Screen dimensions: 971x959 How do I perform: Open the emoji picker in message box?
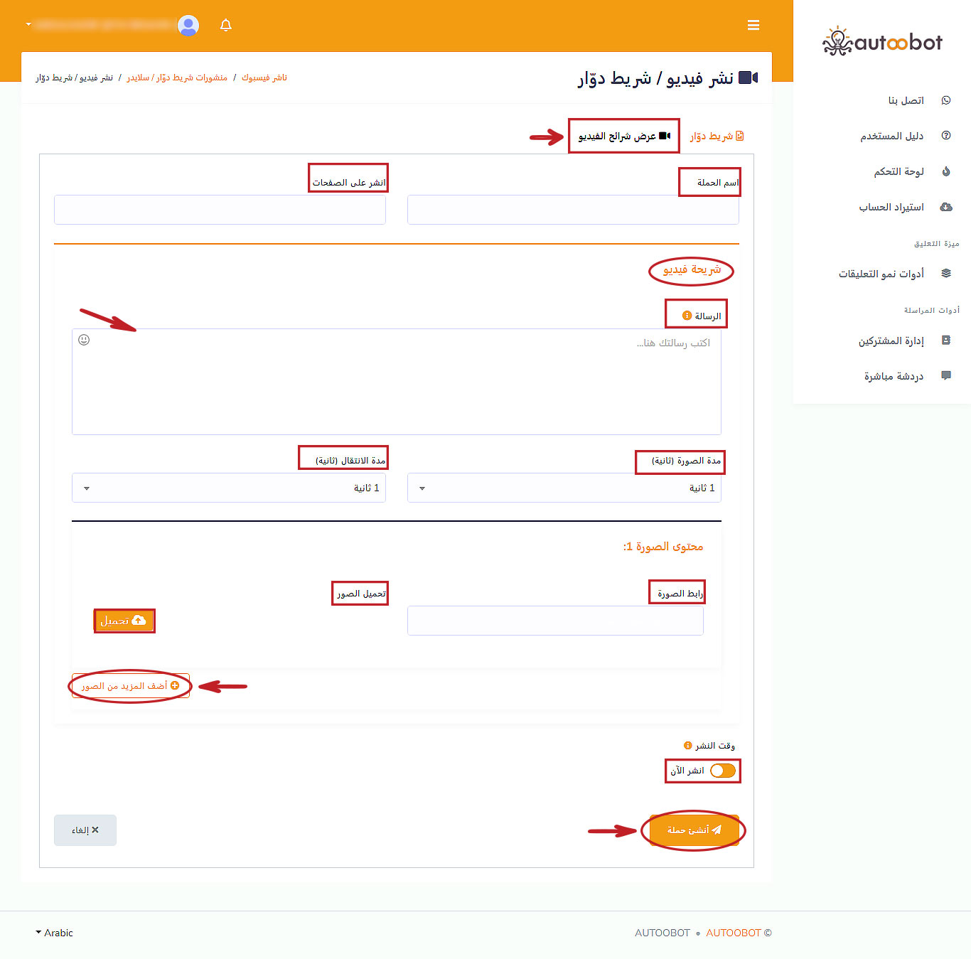(84, 340)
